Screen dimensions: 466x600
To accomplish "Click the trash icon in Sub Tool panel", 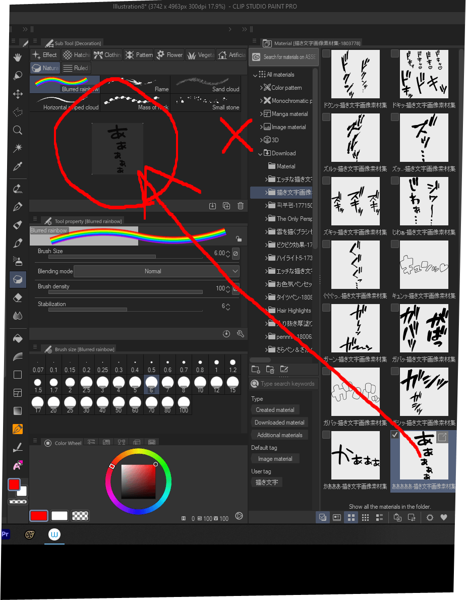I will 240,206.
